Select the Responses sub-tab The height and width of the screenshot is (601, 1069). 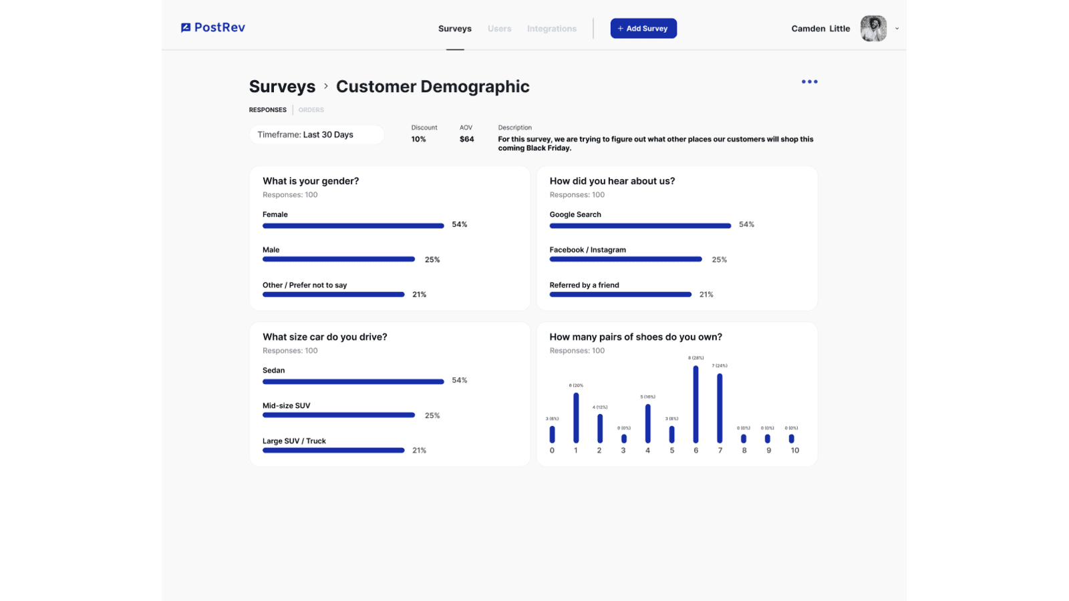(x=268, y=110)
